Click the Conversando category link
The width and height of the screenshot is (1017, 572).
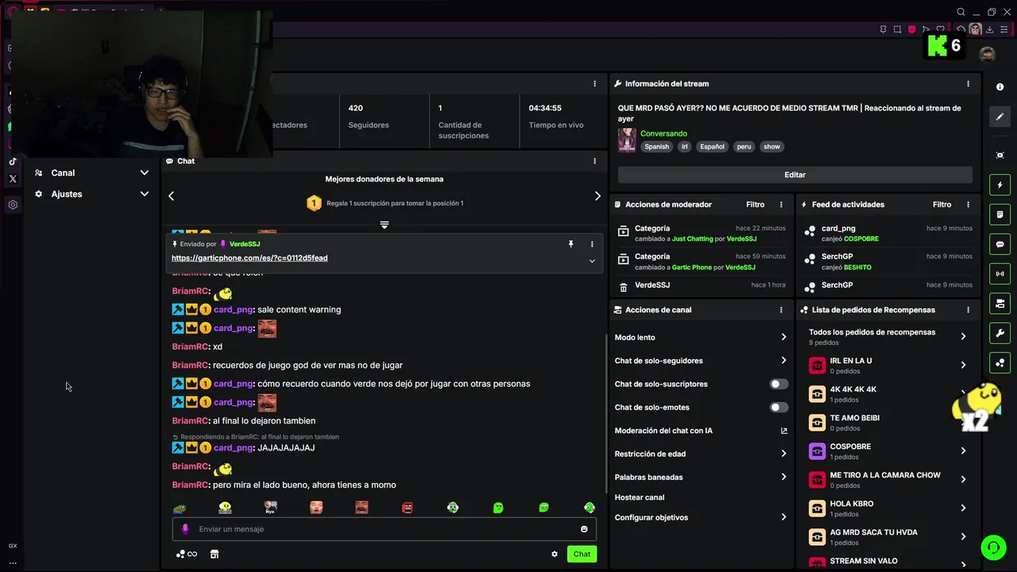click(x=663, y=133)
